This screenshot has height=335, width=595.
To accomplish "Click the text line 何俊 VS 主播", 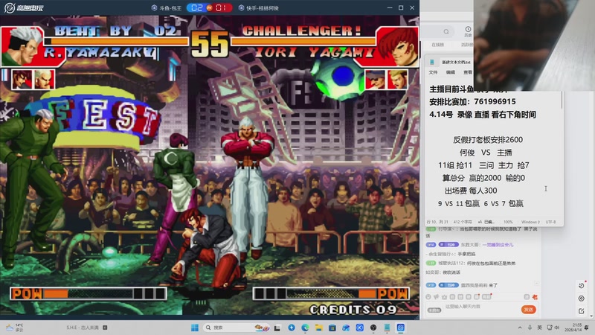I will point(486,153).
